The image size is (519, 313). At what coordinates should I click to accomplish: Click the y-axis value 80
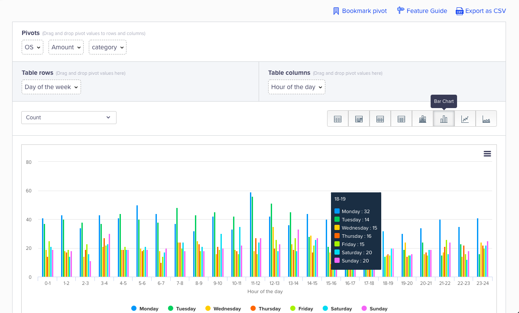(x=29, y=162)
